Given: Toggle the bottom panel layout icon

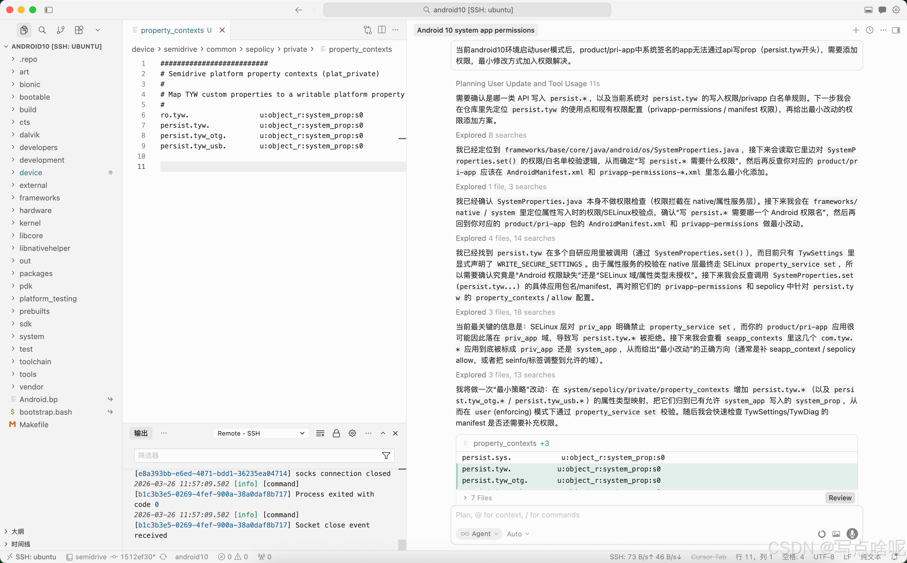Looking at the screenshot, I should pyautogui.click(x=868, y=10).
